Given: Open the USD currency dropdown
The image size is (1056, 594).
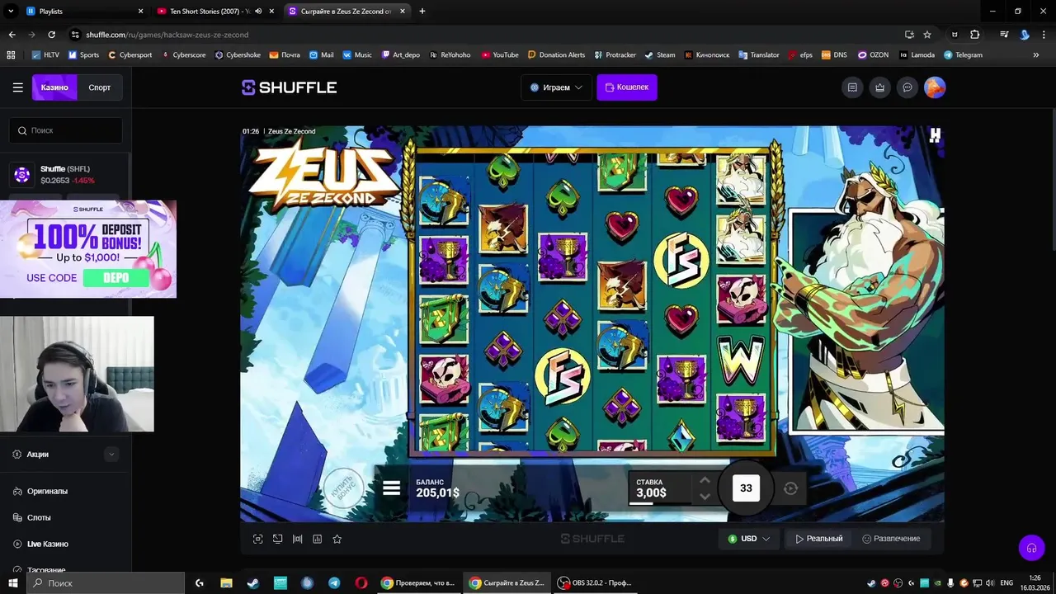Looking at the screenshot, I should click(x=749, y=539).
